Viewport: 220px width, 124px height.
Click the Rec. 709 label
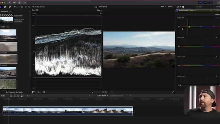[35, 10]
